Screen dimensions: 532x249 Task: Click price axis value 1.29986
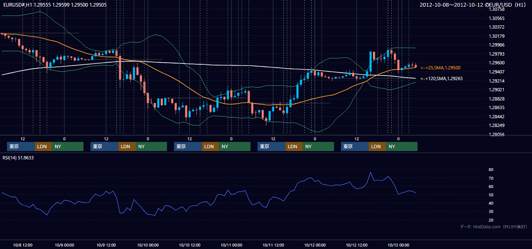pyautogui.click(x=497, y=45)
